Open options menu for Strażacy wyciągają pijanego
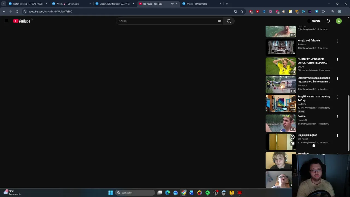 337,79
